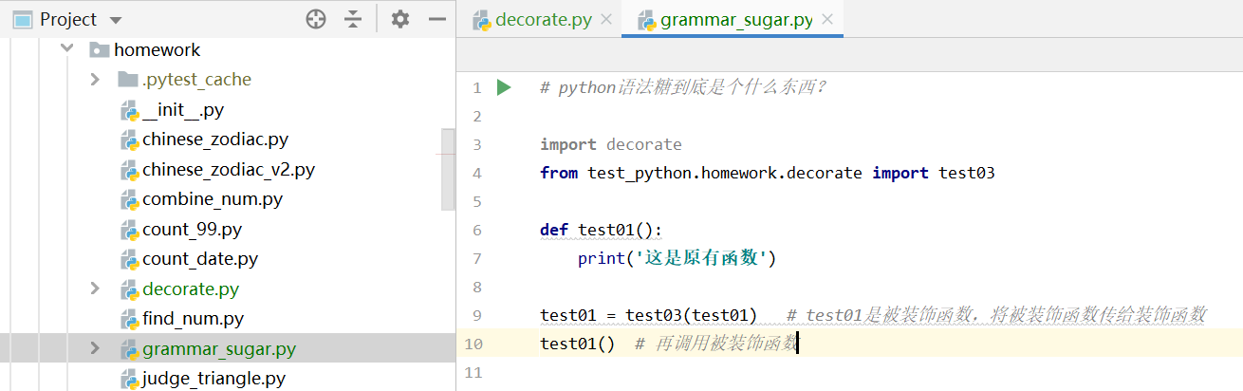The height and width of the screenshot is (391, 1243).
Task: Open find_num.py file
Action: click(193, 319)
